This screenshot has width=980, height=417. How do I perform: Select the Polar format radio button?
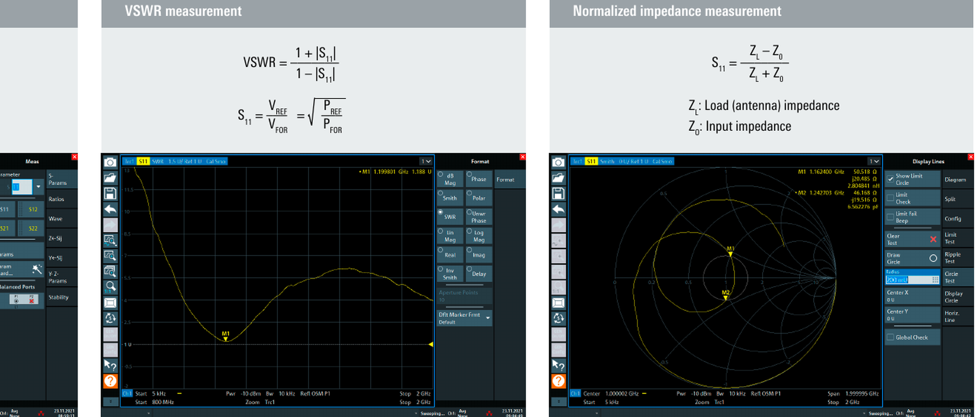[469, 193]
